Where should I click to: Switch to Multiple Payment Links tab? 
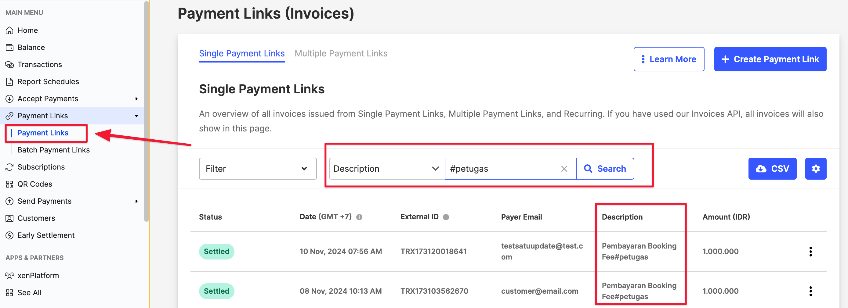pyautogui.click(x=341, y=54)
